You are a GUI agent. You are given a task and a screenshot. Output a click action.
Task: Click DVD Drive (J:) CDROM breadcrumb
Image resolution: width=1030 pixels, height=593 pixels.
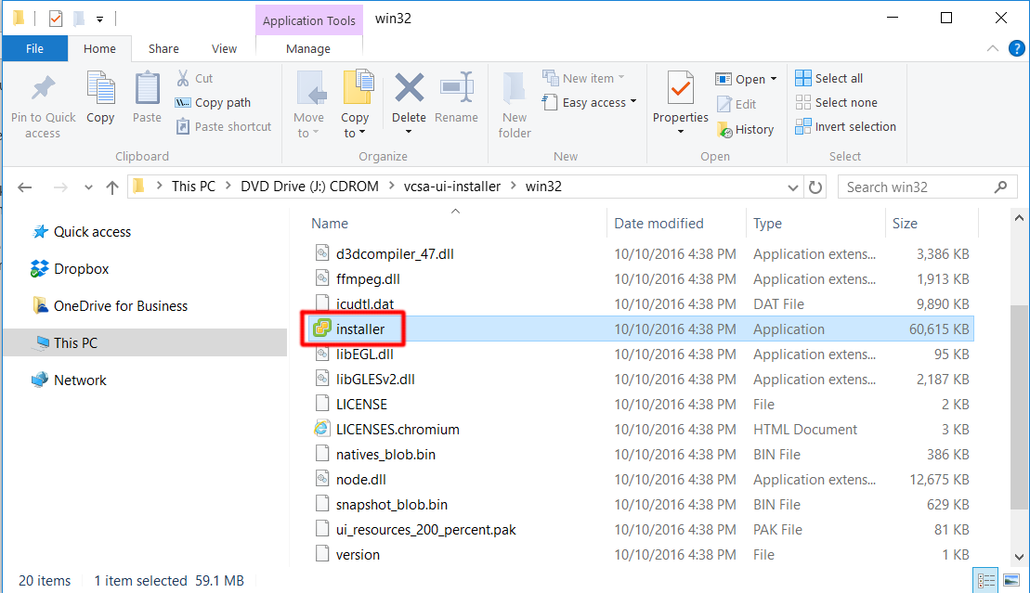309,187
